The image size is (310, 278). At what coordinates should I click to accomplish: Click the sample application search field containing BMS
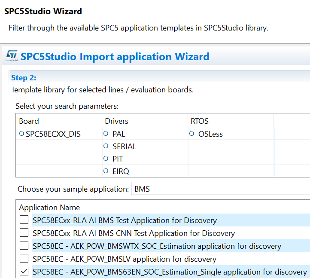tap(219, 189)
